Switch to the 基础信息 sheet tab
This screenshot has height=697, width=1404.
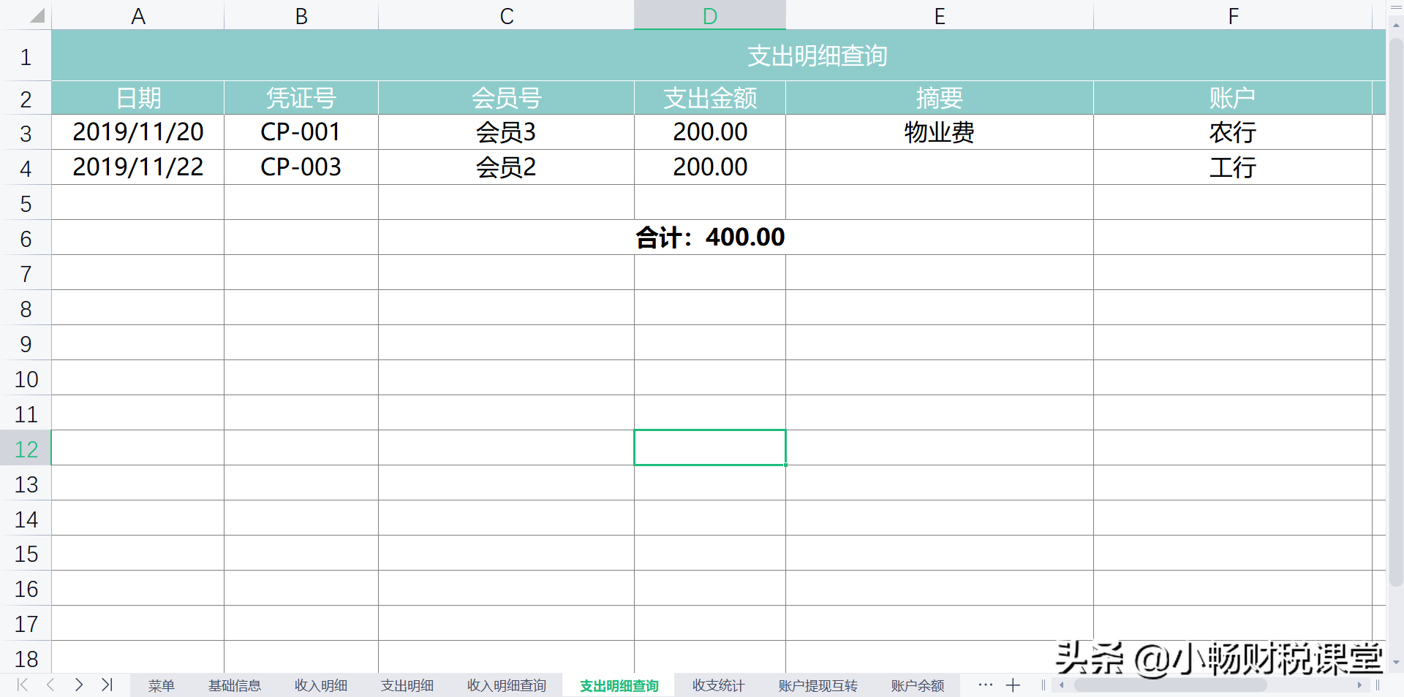234,685
